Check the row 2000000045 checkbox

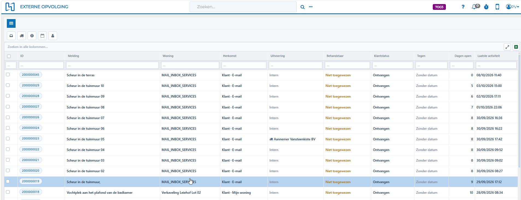coord(8,75)
